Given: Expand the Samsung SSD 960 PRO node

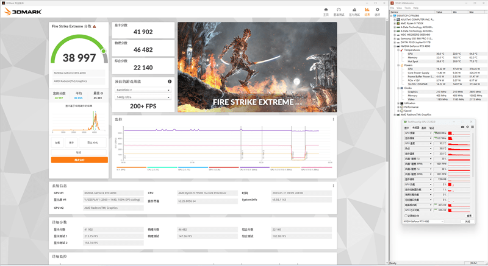Looking at the screenshot, I should pos(395,38).
